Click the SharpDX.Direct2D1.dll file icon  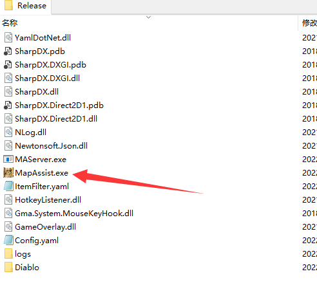8,119
